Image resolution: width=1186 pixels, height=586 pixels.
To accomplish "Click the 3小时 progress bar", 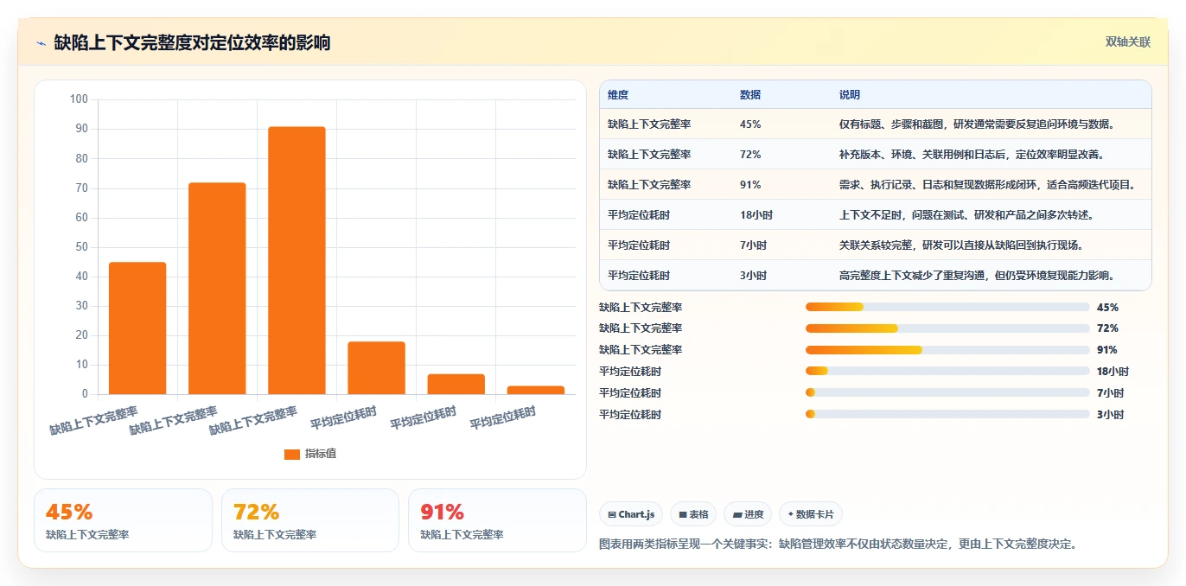I will pos(947,415).
